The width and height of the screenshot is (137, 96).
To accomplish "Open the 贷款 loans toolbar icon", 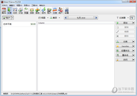I will (32, 11).
